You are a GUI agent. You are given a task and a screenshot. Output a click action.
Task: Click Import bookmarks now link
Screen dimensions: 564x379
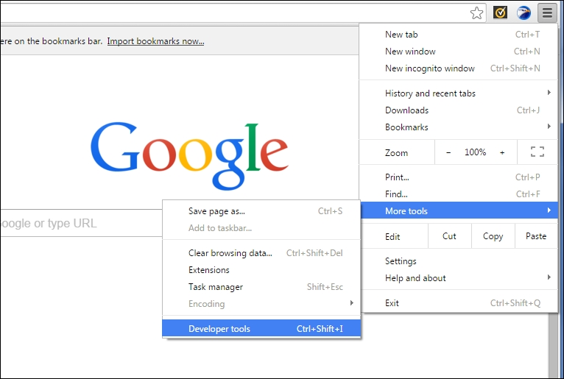(x=155, y=41)
